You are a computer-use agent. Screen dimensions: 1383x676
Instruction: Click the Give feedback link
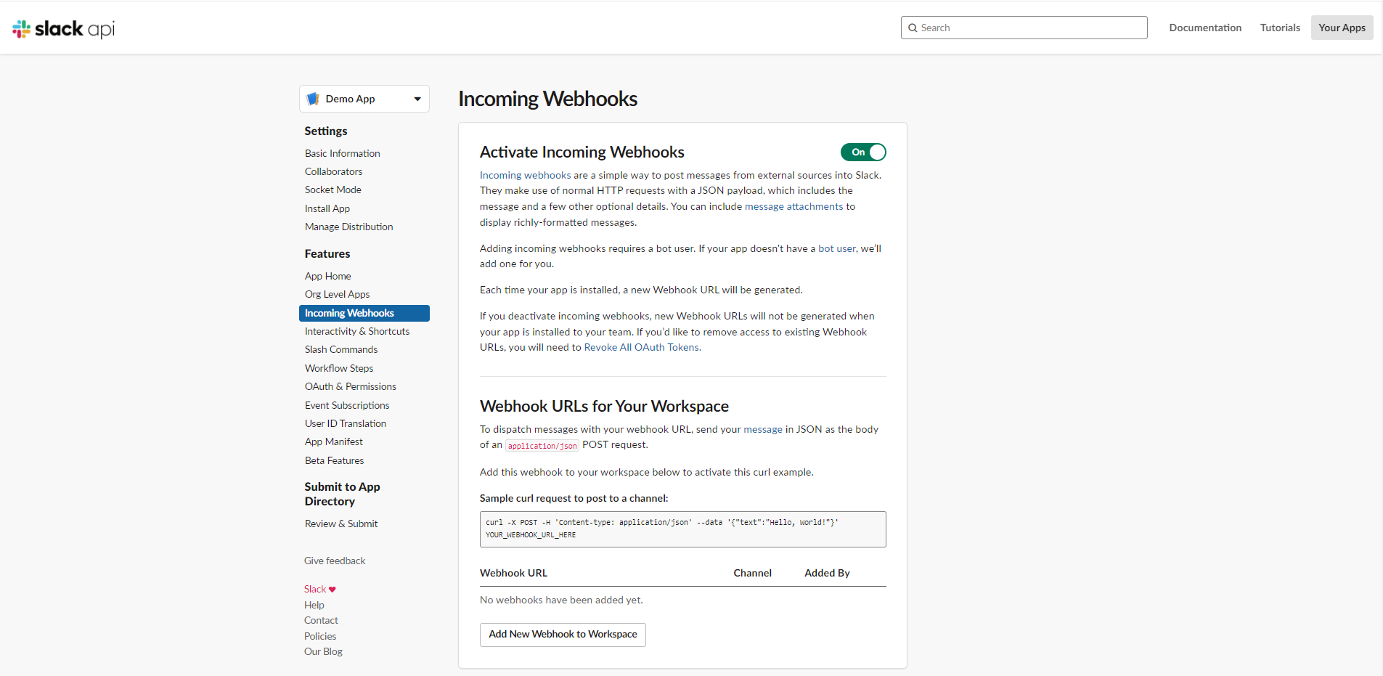click(x=335, y=561)
